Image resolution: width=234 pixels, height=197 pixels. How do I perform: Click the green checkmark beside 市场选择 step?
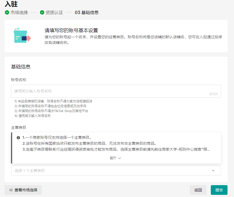[x=7, y=12]
